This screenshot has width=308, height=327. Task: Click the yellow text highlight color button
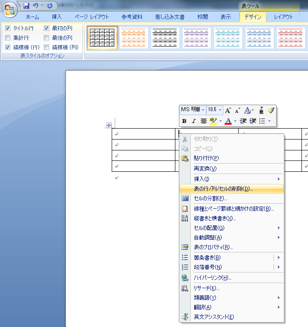pyautogui.click(x=213, y=121)
